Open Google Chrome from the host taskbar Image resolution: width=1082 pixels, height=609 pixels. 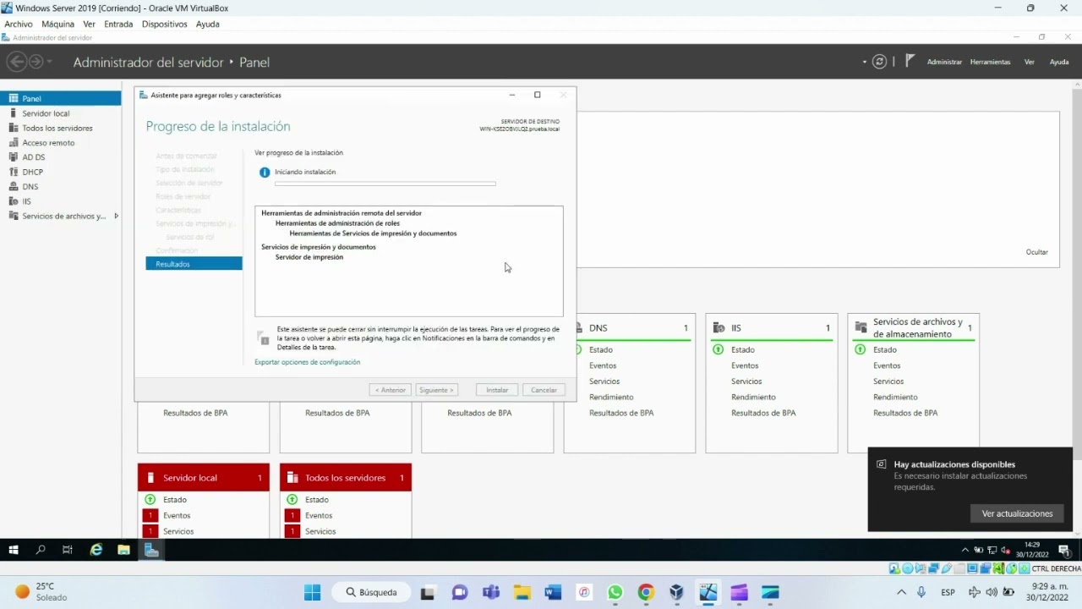pos(646,592)
